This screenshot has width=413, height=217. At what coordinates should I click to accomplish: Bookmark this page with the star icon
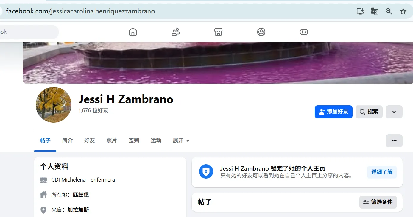tap(403, 11)
